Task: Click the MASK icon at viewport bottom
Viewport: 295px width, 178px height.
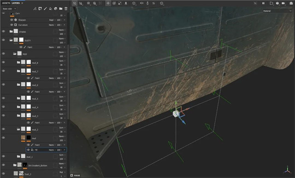Action: click(72, 175)
